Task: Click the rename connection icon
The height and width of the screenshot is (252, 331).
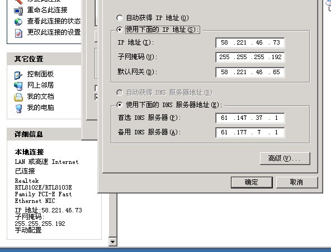Action: coord(18,11)
